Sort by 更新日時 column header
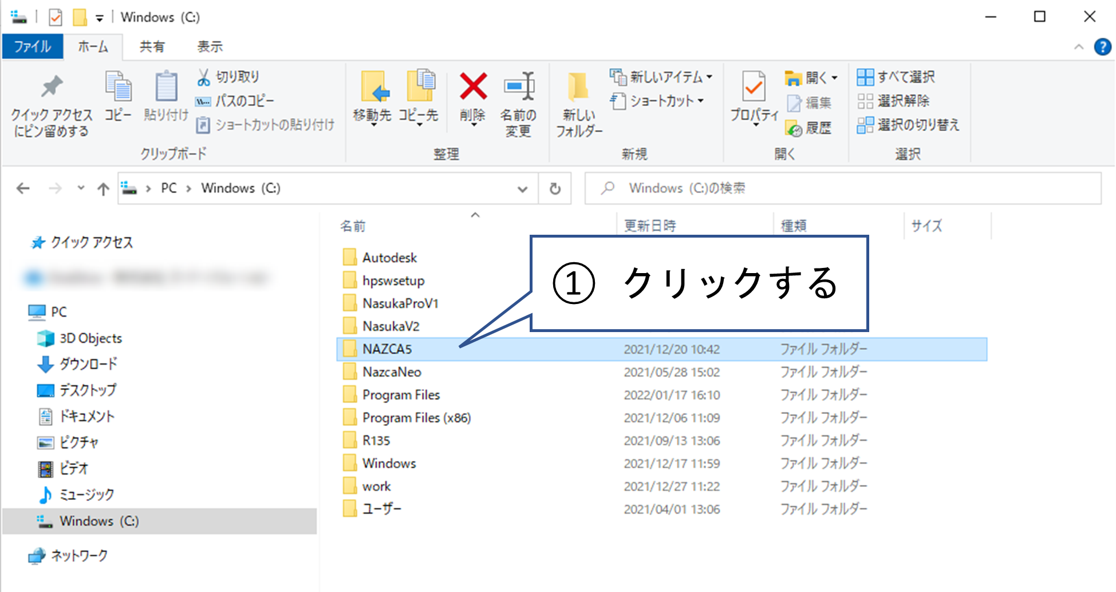The width and height of the screenshot is (1116, 592). (650, 226)
